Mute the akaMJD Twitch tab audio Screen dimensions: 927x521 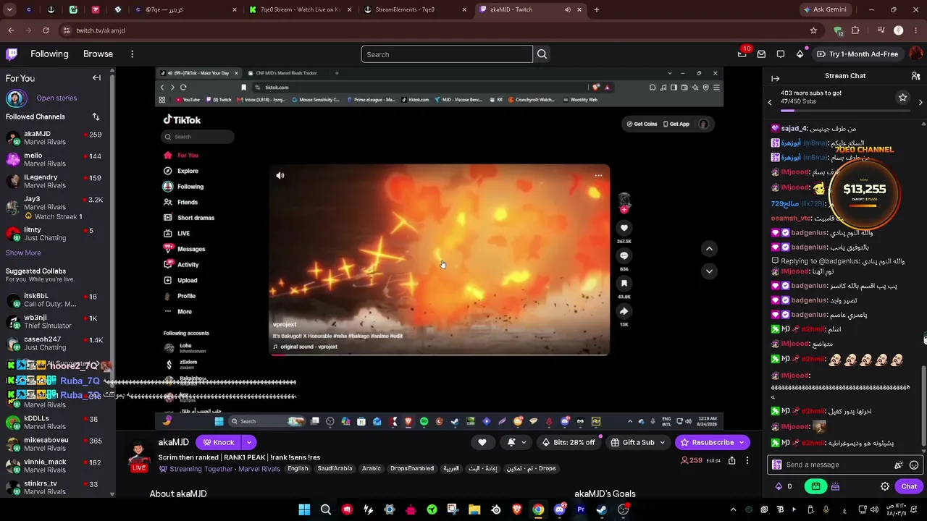[568, 9]
